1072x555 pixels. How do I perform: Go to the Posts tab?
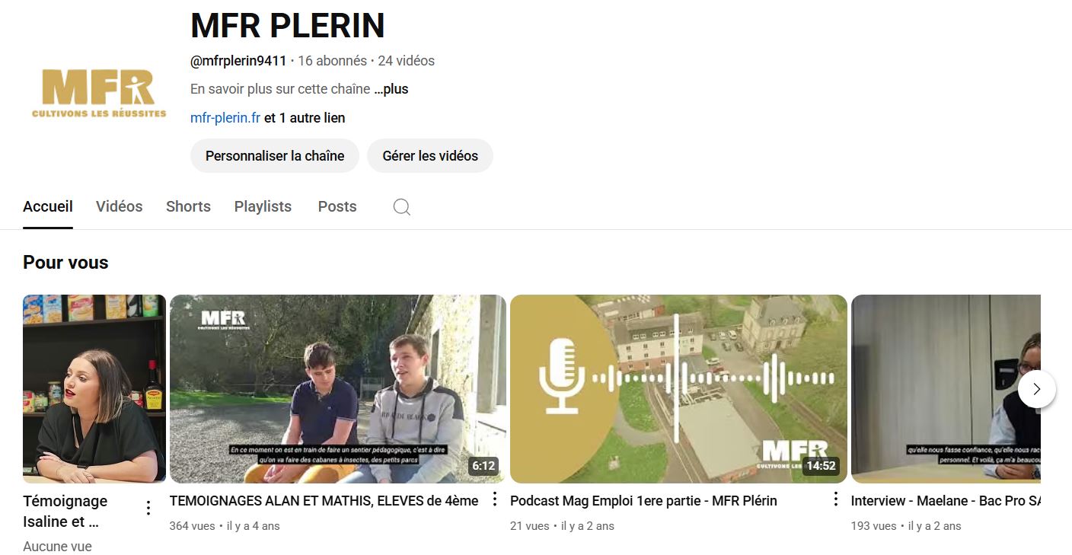click(337, 206)
